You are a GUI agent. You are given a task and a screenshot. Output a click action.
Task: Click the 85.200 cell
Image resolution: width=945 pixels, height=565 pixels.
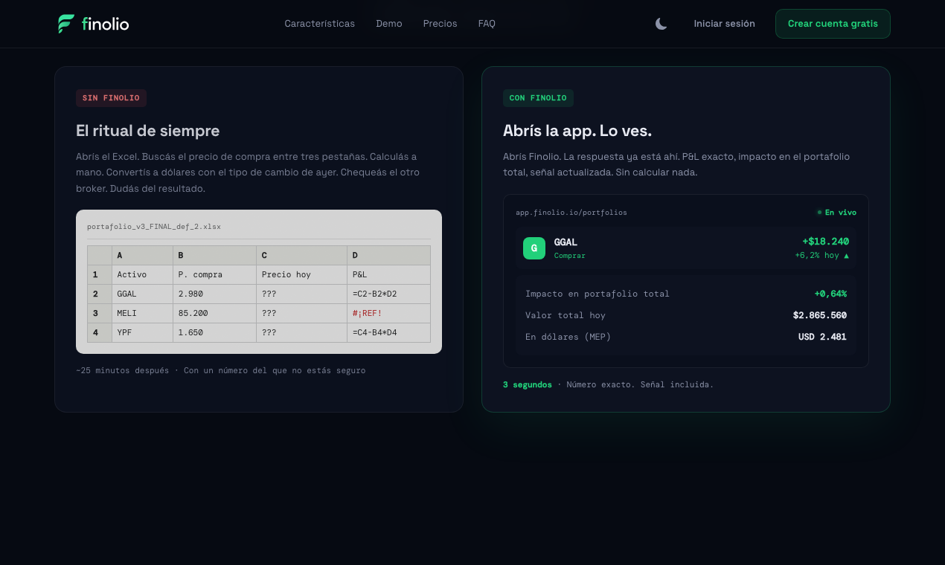click(x=214, y=314)
